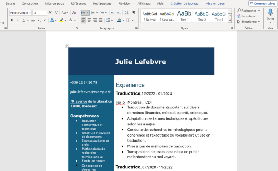278x171 pixels.
Task: Decrease font size with the smaller A icon
Action: (56, 13)
